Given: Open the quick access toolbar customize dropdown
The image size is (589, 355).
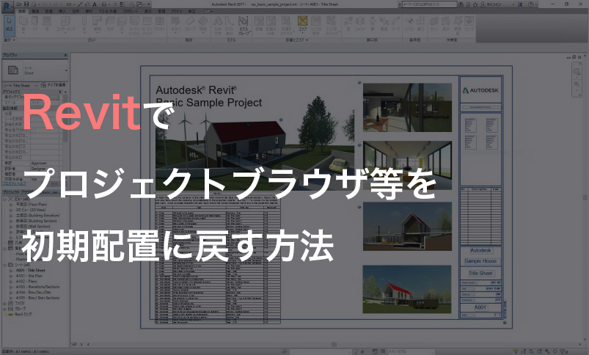Looking at the screenshot, I should pos(150,4).
